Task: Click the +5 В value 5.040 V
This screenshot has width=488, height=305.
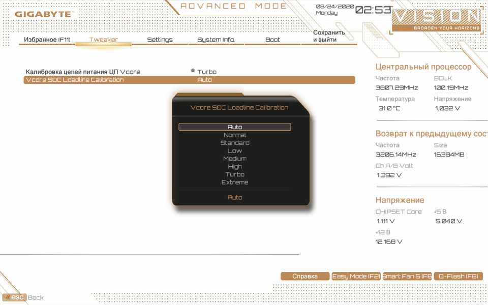Action: (449, 221)
